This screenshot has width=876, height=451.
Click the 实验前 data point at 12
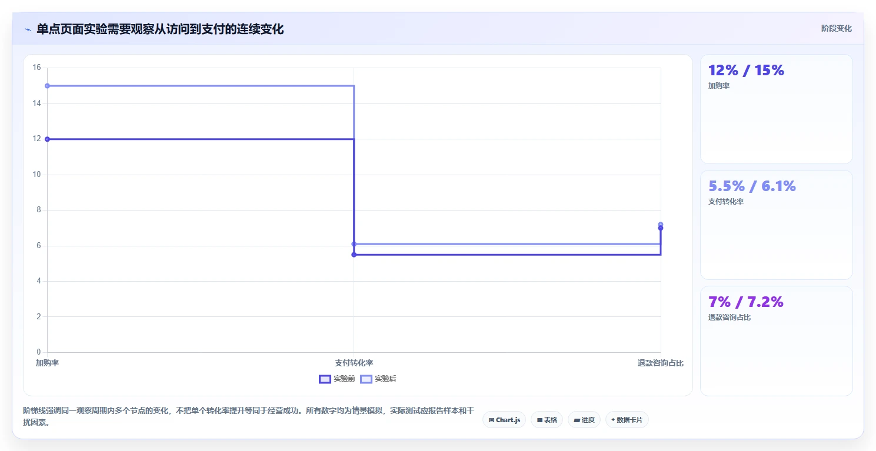[x=47, y=139]
